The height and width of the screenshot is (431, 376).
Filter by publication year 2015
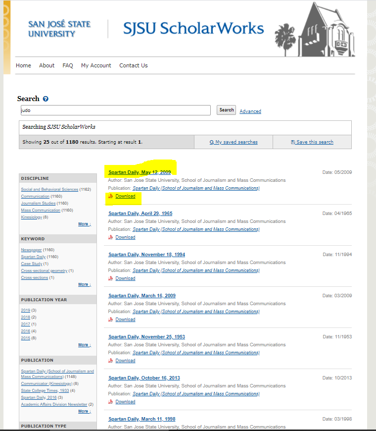point(26,338)
